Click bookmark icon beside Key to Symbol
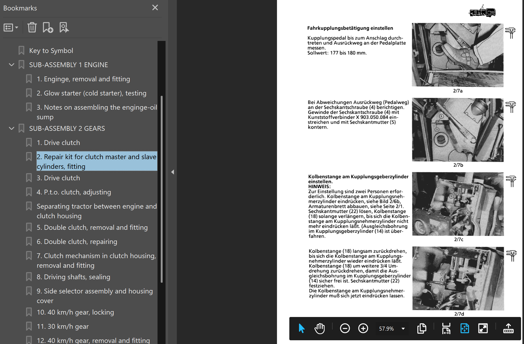Image resolution: width=524 pixels, height=344 pixels. pyautogui.click(x=21, y=50)
